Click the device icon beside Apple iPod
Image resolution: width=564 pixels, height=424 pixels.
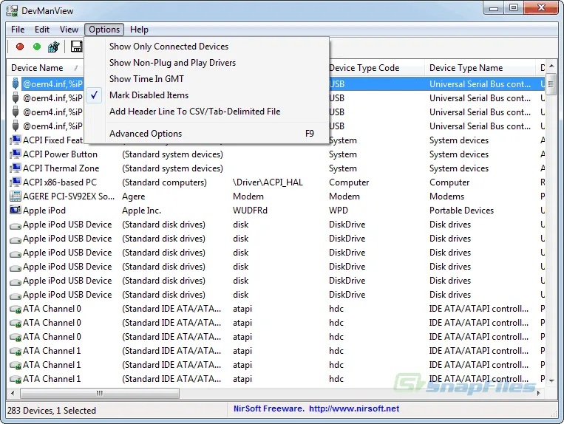click(x=16, y=210)
